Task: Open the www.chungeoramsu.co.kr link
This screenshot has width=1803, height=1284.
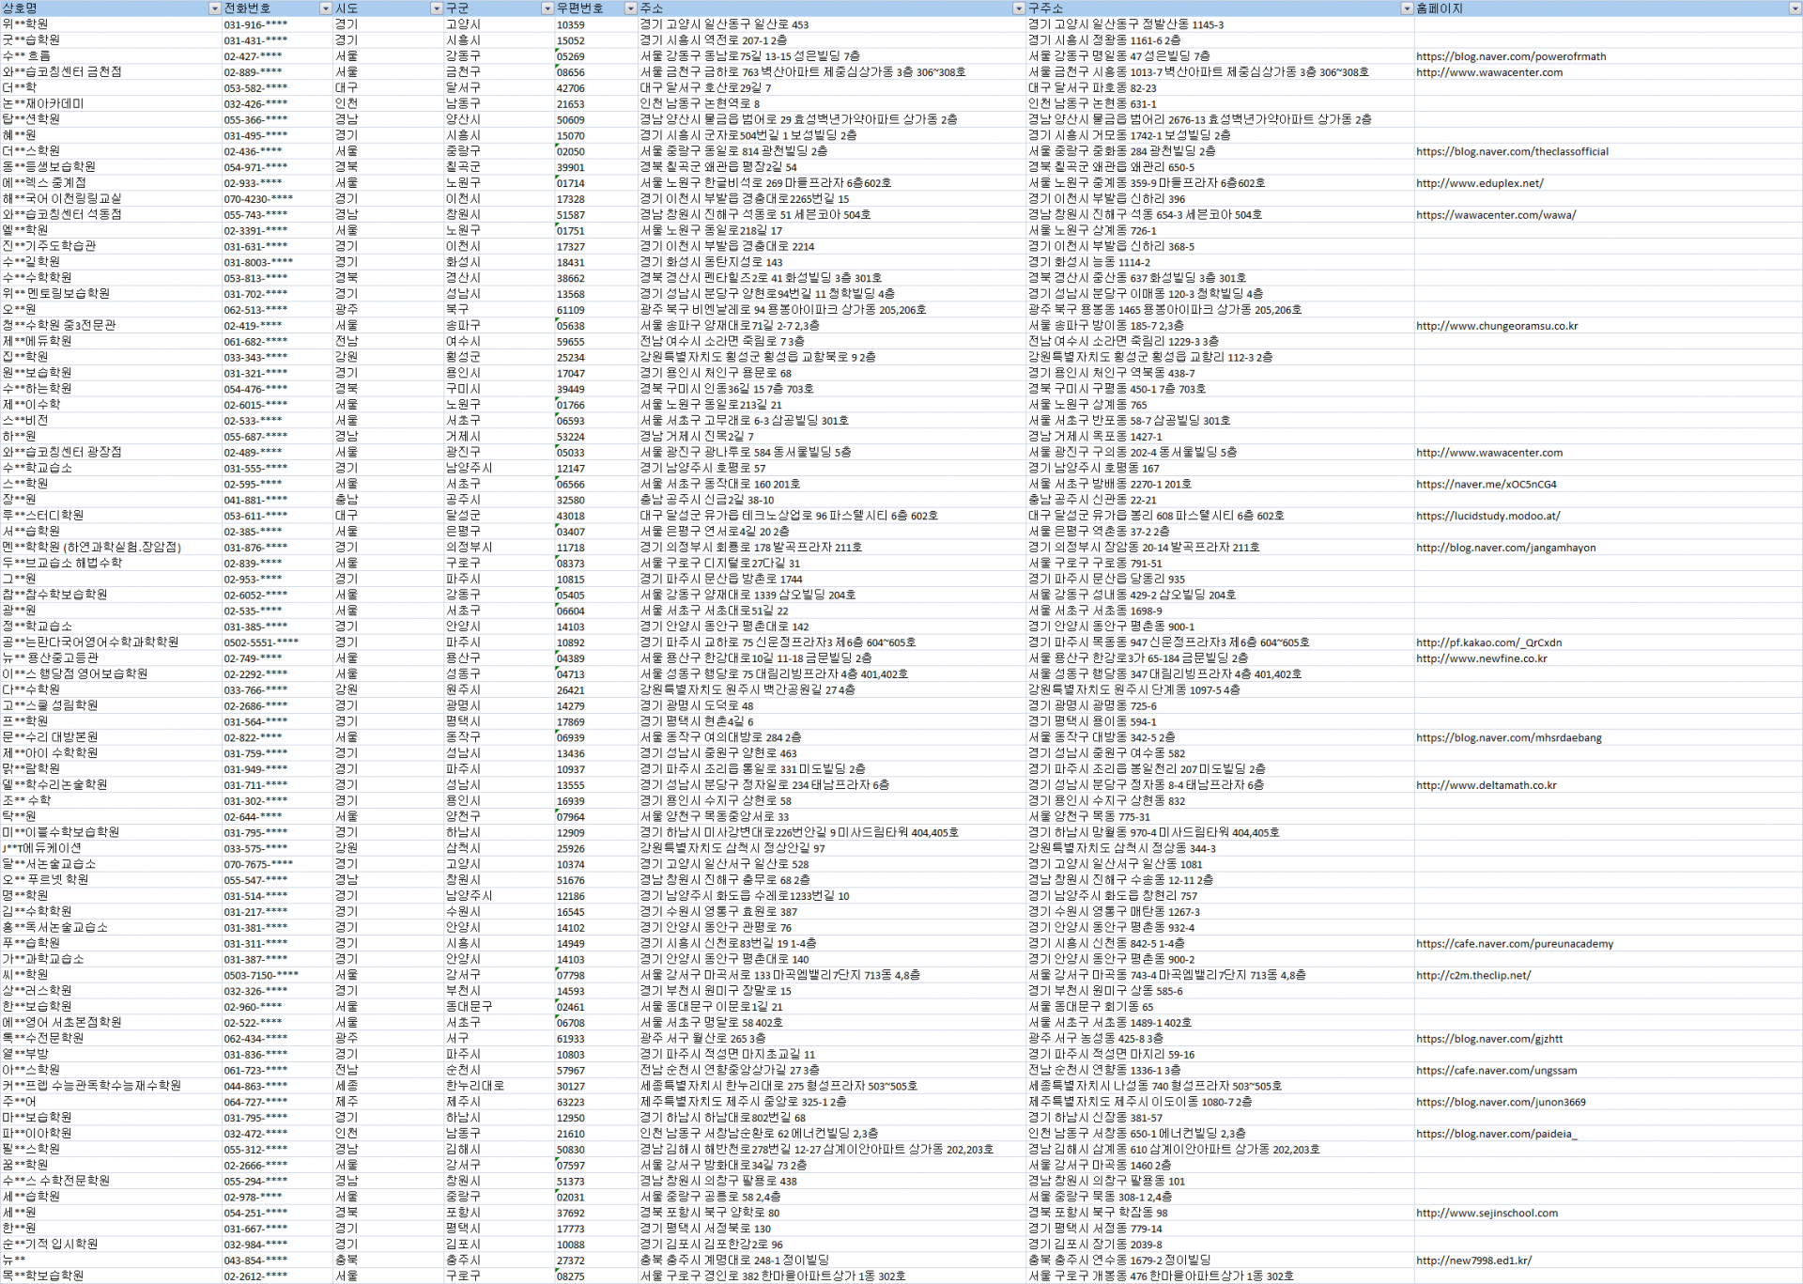Action: [1496, 326]
